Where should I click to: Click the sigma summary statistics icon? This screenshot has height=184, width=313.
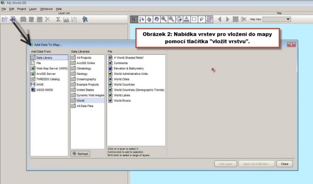pos(58,19)
